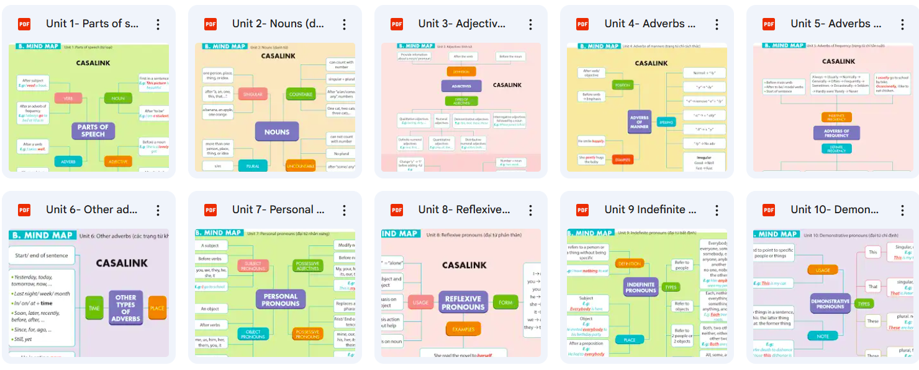Click the PDF icon beside Unit 7 Personal
This screenshot has height=370, width=919.
(x=211, y=210)
